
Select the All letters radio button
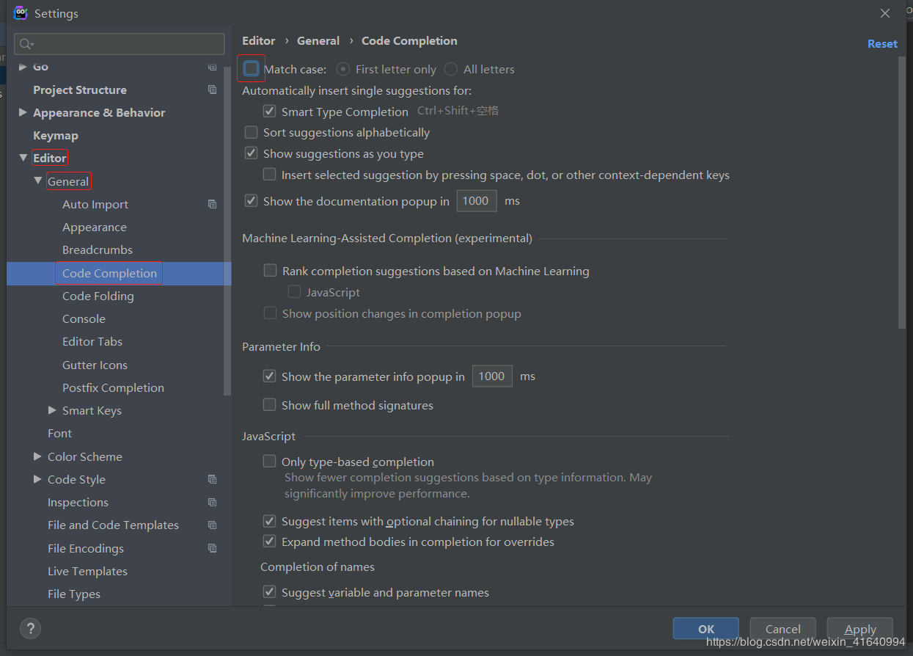pos(451,69)
